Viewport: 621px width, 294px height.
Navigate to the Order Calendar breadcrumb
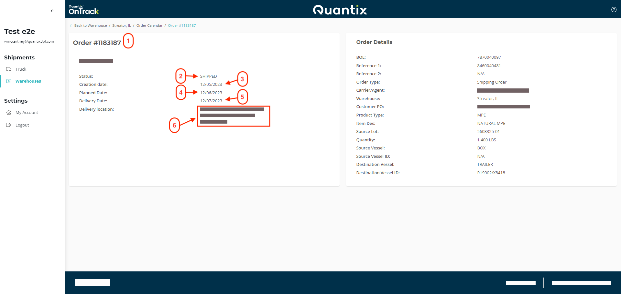[149, 26]
